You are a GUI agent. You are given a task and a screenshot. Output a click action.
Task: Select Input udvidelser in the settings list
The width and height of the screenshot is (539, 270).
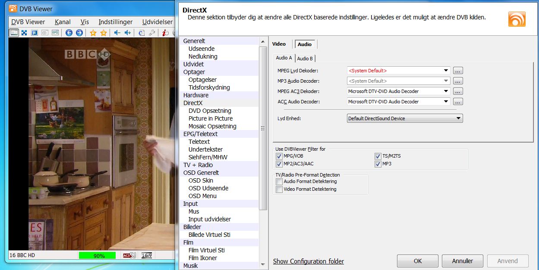click(x=210, y=219)
